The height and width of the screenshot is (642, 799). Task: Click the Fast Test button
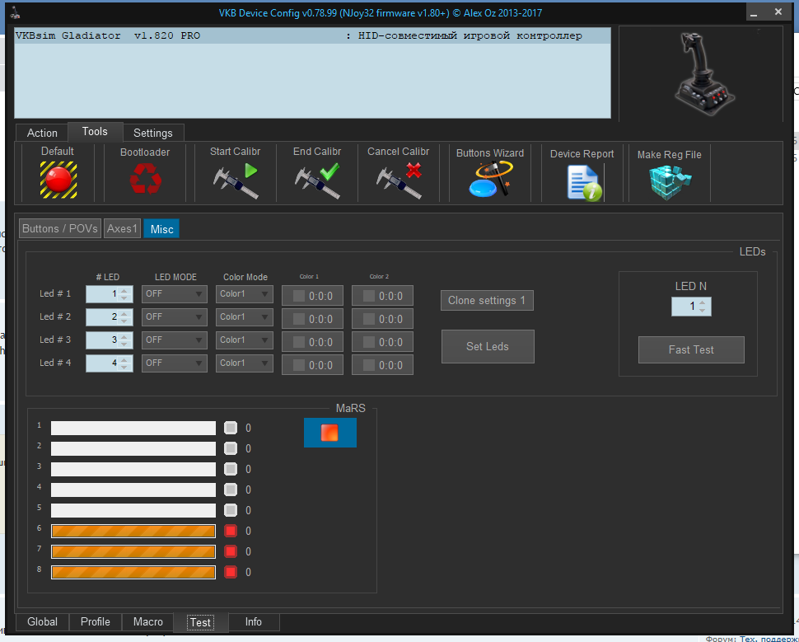[691, 349]
